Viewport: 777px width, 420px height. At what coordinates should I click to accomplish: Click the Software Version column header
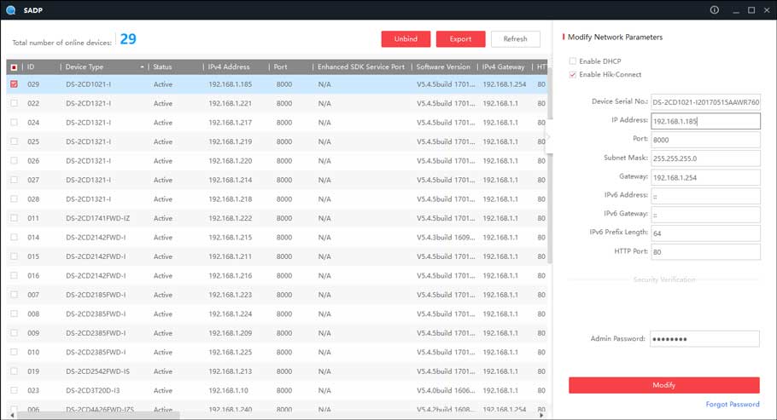pos(442,66)
